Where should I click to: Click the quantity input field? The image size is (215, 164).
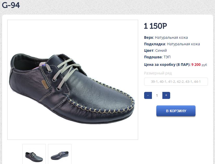[x=157, y=96]
